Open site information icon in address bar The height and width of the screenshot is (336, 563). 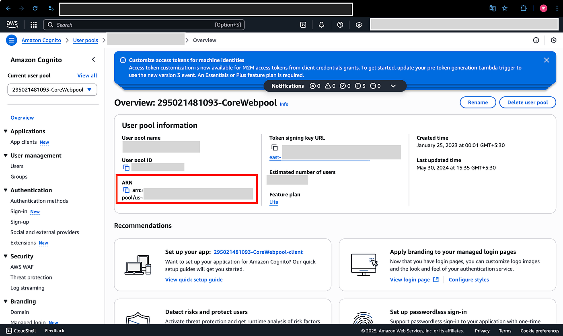[51, 8]
